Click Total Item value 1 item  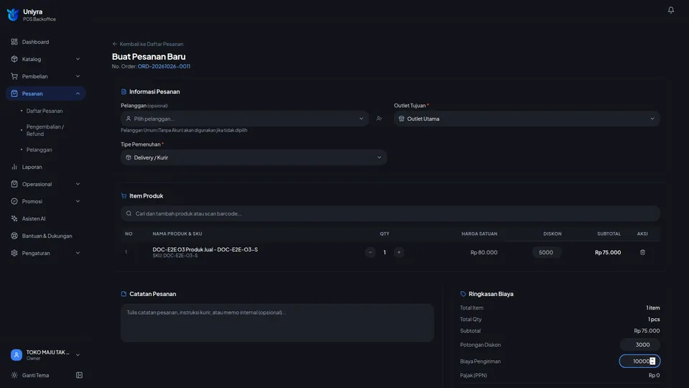(x=653, y=308)
